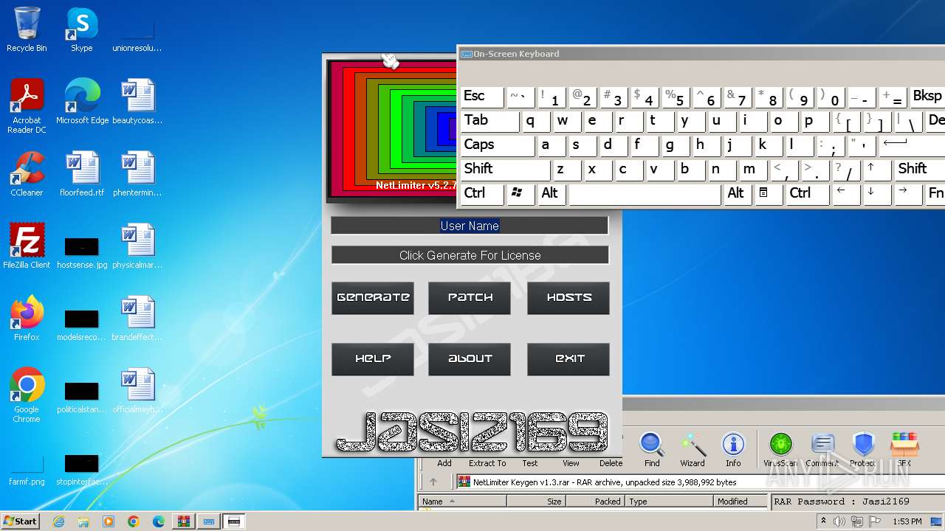The width and height of the screenshot is (945, 531).
Task: Click the Hosts button in keygen
Action: tap(568, 298)
